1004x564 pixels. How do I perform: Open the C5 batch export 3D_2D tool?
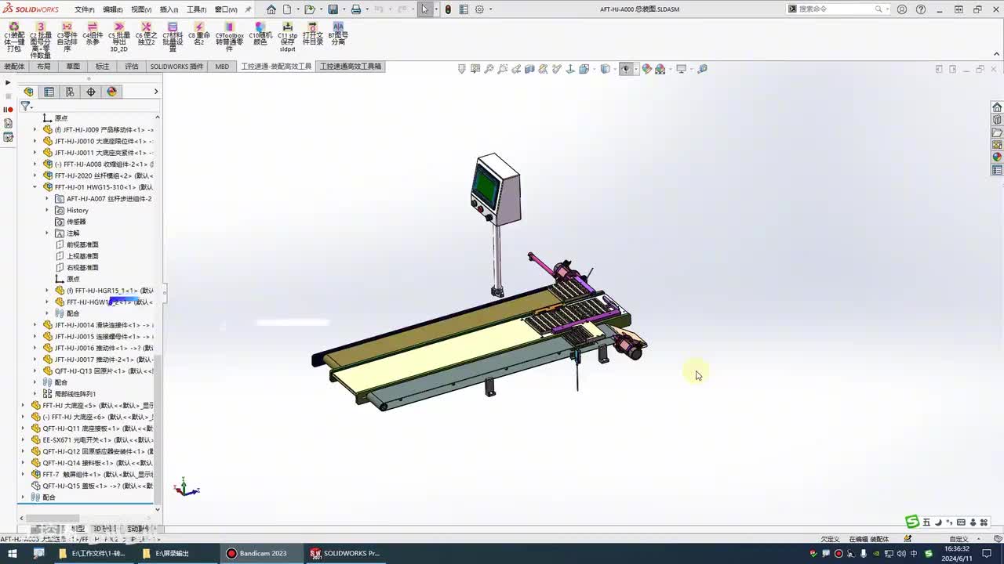coord(119,37)
